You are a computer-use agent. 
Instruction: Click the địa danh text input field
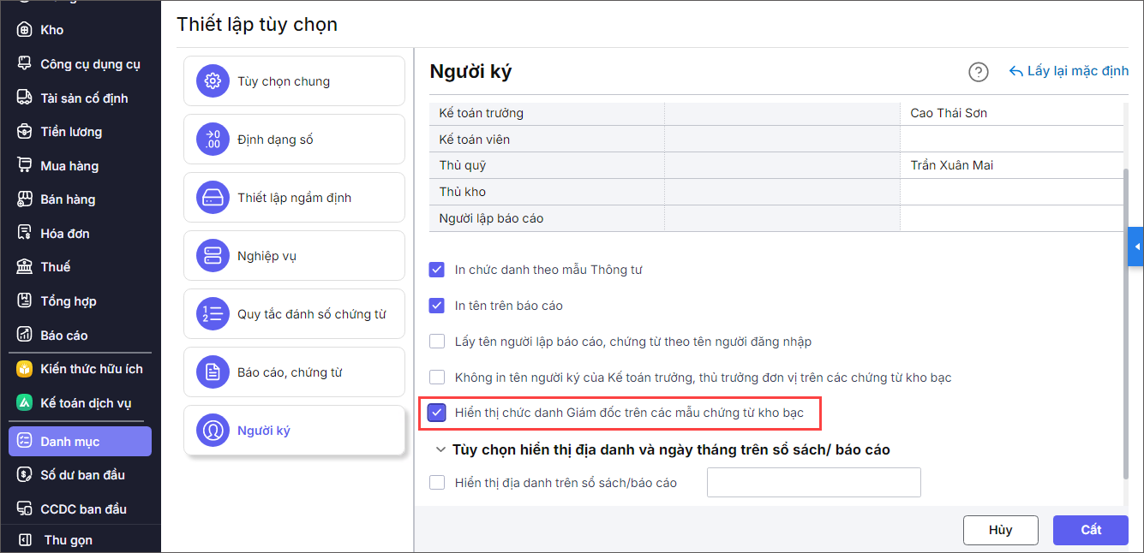(x=813, y=483)
